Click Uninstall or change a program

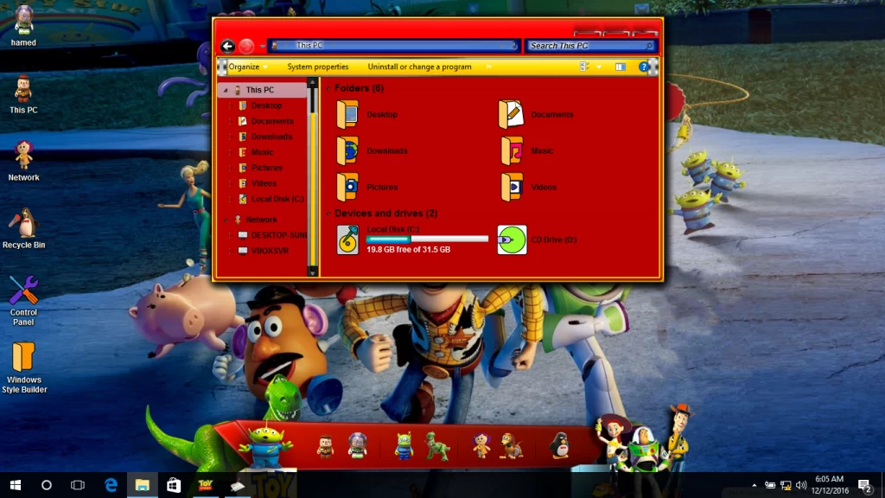click(419, 67)
